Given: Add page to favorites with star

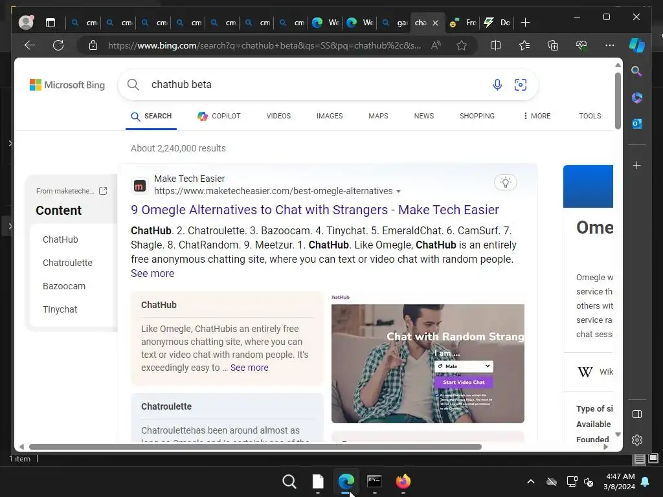Looking at the screenshot, I should point(462,45).
